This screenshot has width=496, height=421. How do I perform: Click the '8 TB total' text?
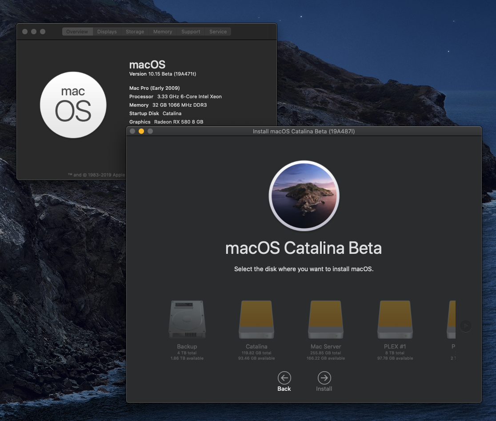tap(395, 353)
